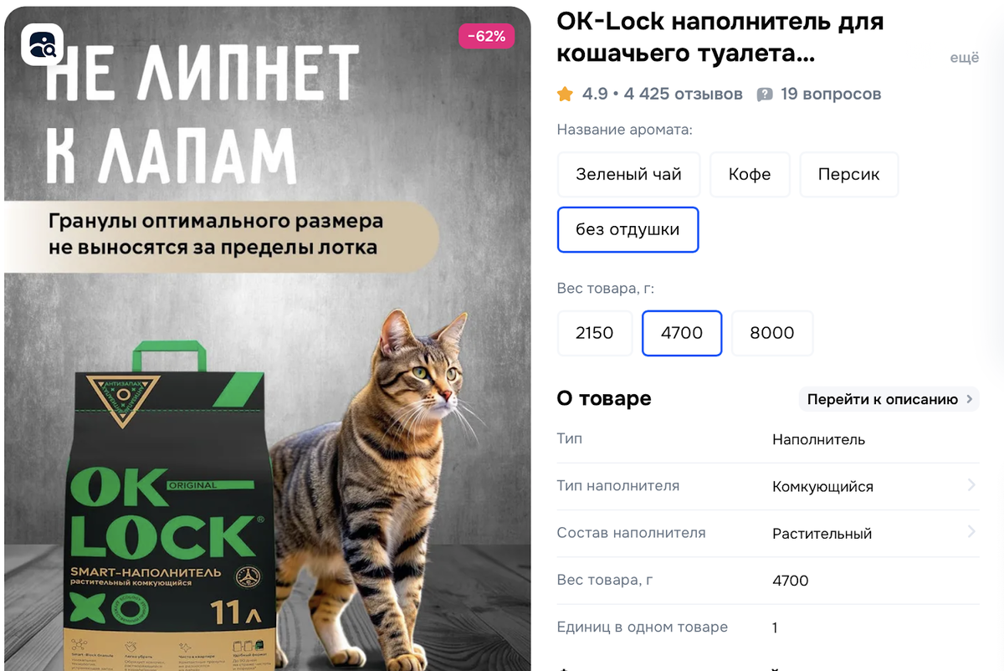Expand the title with ещё
The width and height of the screenshot is (1004, 671).
[964, 58]
